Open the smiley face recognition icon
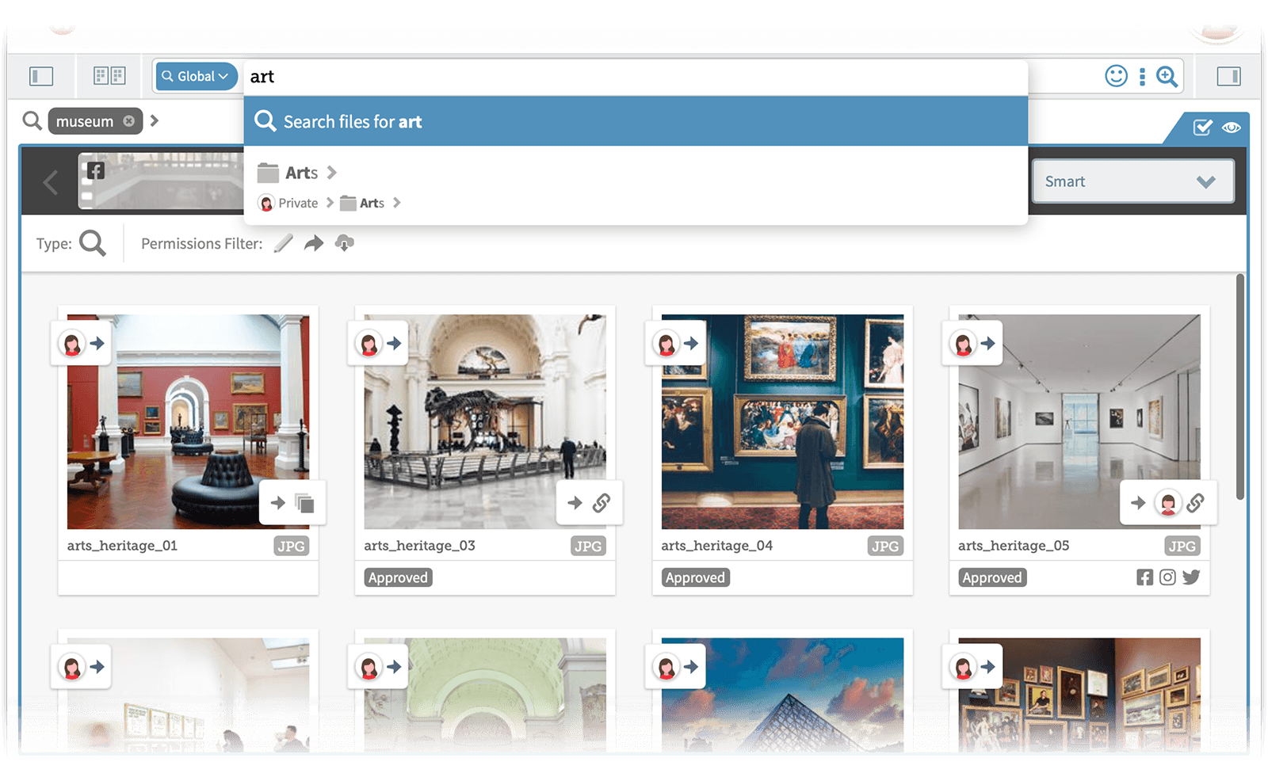 pyautogui.click(x=1116, y=76)
